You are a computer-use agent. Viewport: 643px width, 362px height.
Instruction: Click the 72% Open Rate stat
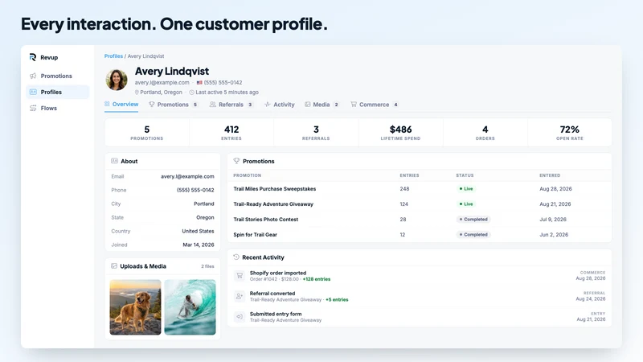[570, 133]
